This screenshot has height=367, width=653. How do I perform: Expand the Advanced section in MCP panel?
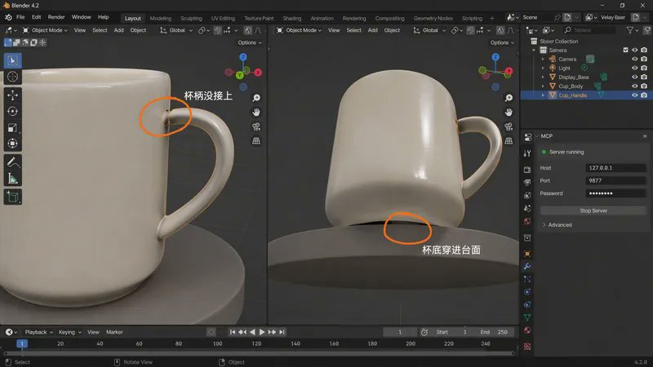tap(557, 225)
